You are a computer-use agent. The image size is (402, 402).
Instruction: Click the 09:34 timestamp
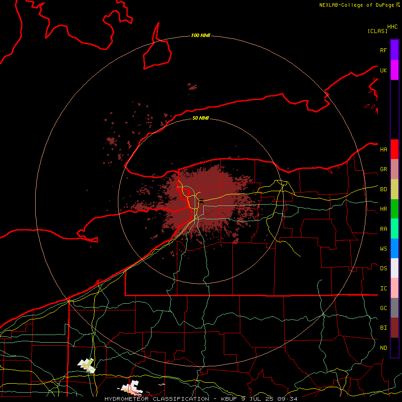[x=287, y=399]
